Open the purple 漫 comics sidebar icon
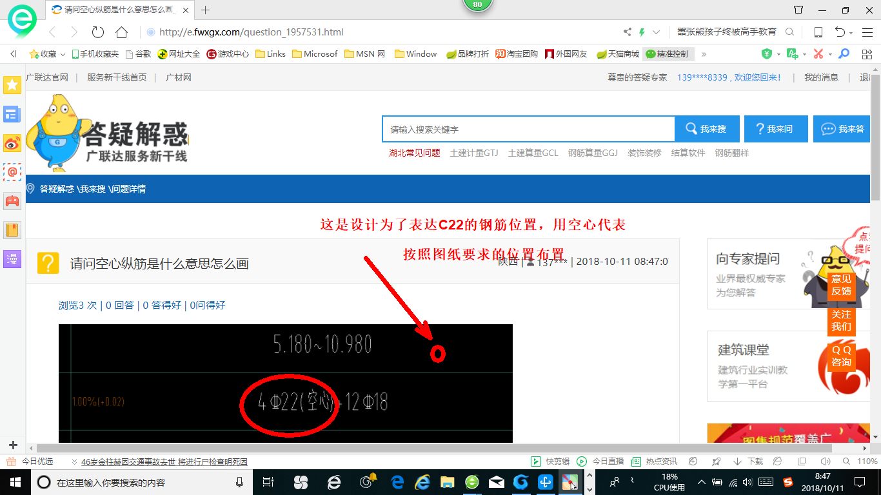This screenshot has height=495, width=881. [x=12, y=259]
